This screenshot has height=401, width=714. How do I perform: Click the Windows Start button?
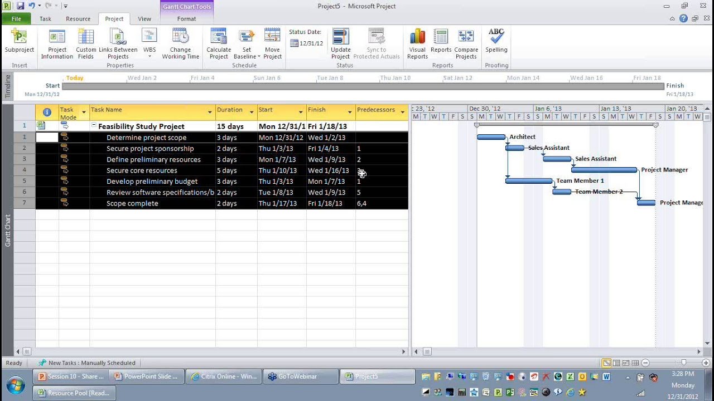[x=15, y=384]
